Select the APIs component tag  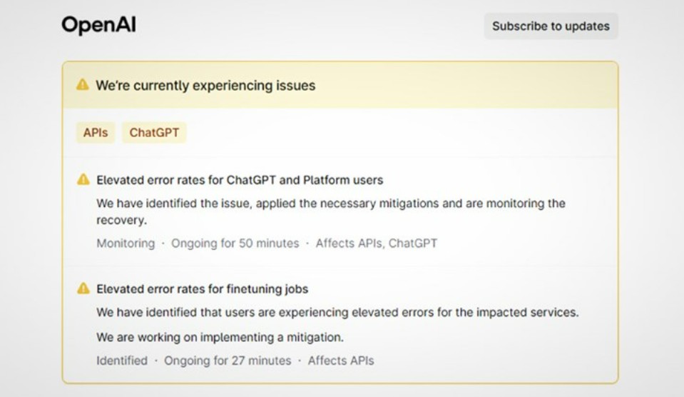[96, 133]
